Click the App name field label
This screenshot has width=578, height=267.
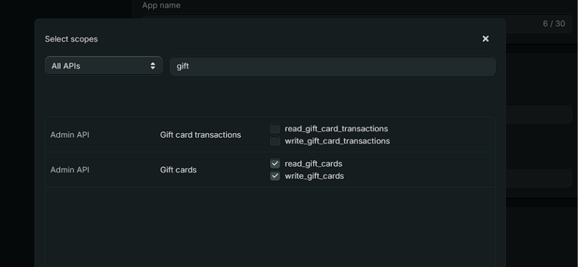point(161,6)
